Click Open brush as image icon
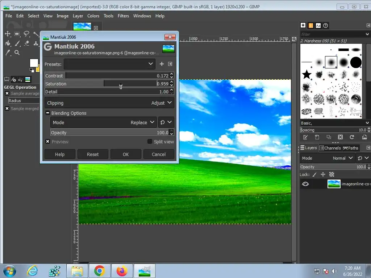371x278 pixels. click(364, 137)
